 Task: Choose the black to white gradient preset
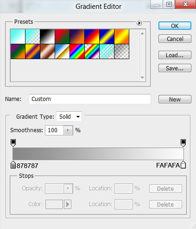click(x=47, y=36)
